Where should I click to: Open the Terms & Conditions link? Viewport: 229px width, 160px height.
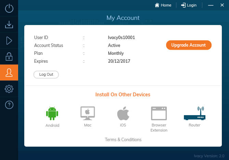(123, 140)
